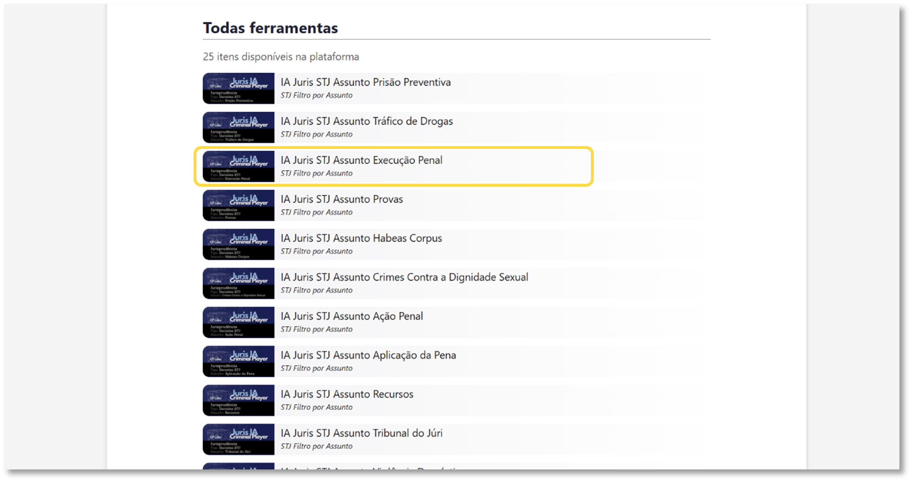Open IA Juris STJ Assunto Prisão Preventiva
The width and height of the screenshot is (912, 482).
point(365,82)
